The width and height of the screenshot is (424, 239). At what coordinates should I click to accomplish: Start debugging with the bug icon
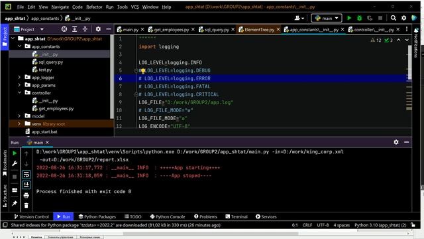coord(359,18)
